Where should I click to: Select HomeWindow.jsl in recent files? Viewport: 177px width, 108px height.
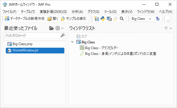click(x=35, y=51)
